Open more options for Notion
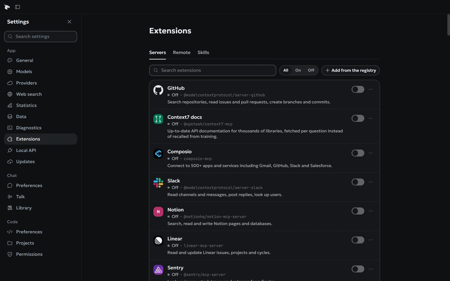Image resolution: width=450 pixels, height=281 pixels. [x=371, y=211]
